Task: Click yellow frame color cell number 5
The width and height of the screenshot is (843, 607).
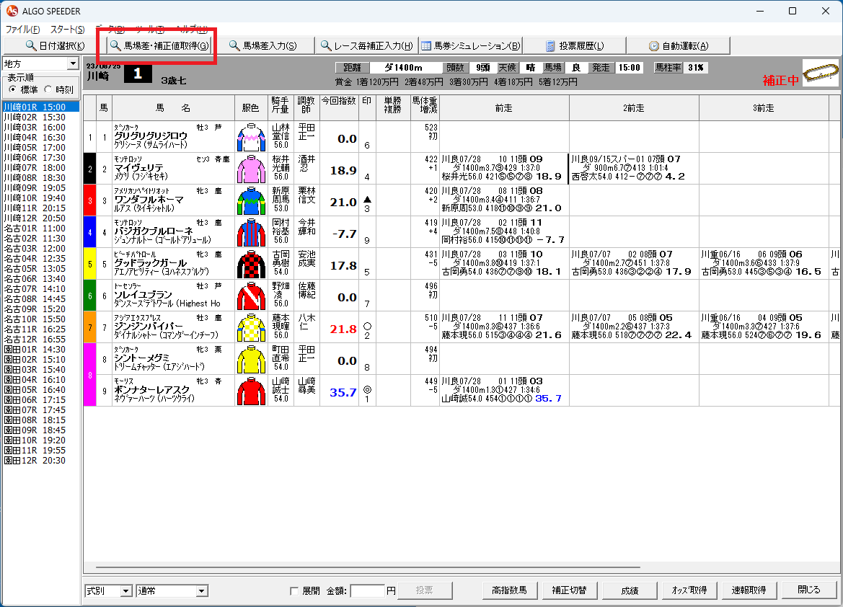Action: click(x=90, y=264)
